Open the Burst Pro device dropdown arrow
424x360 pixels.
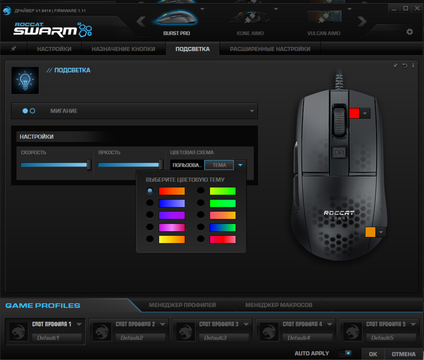click(x=202, y=9)
